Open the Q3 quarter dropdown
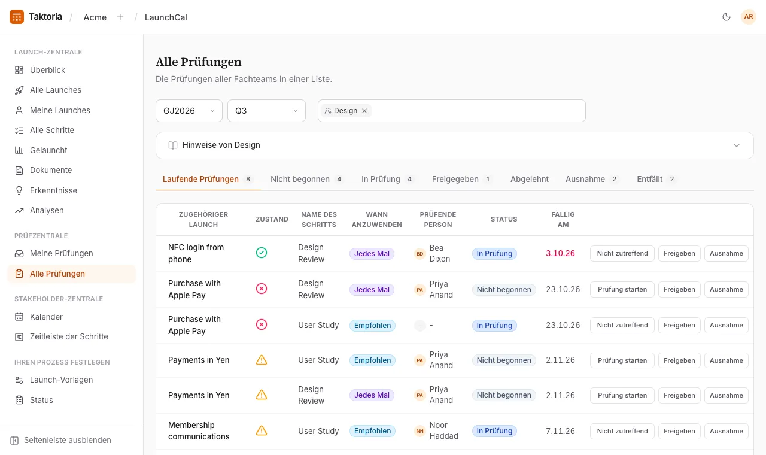Viewport: 766px width, 455px height. (266, 111)
